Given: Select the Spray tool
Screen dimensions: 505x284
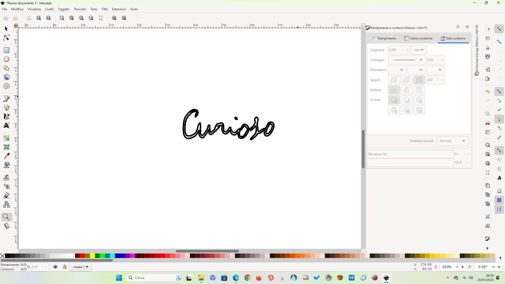Looking at the screenshot, I should [x=7, y=186].
